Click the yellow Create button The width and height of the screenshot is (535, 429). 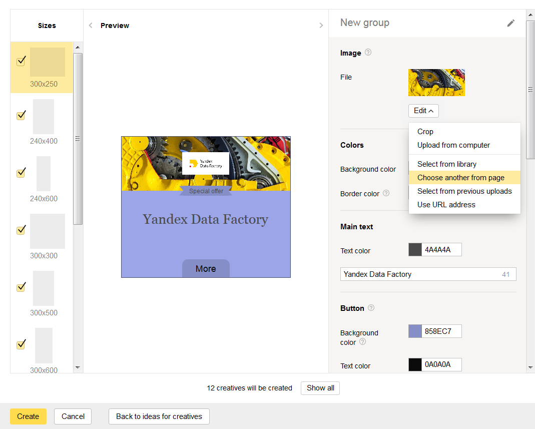click(28, 416)
